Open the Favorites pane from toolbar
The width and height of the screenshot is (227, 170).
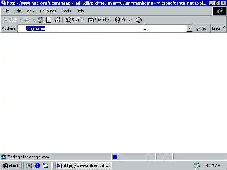[99, 20]
